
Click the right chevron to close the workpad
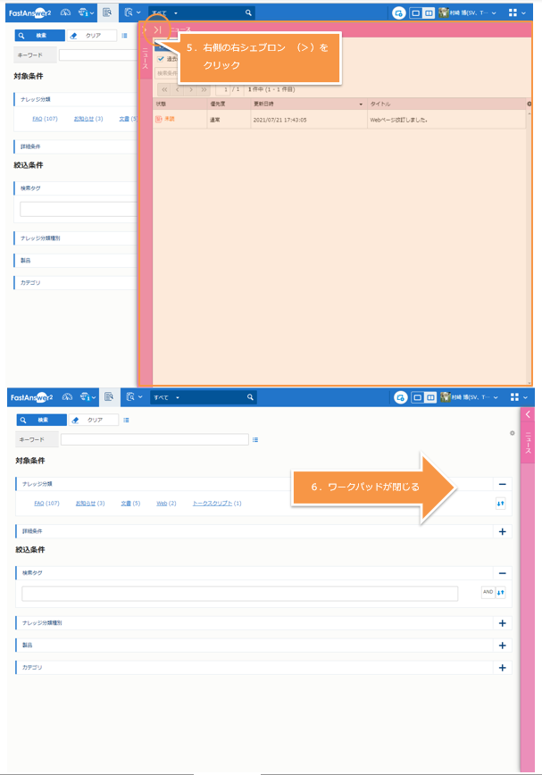(x=156, y=31)
